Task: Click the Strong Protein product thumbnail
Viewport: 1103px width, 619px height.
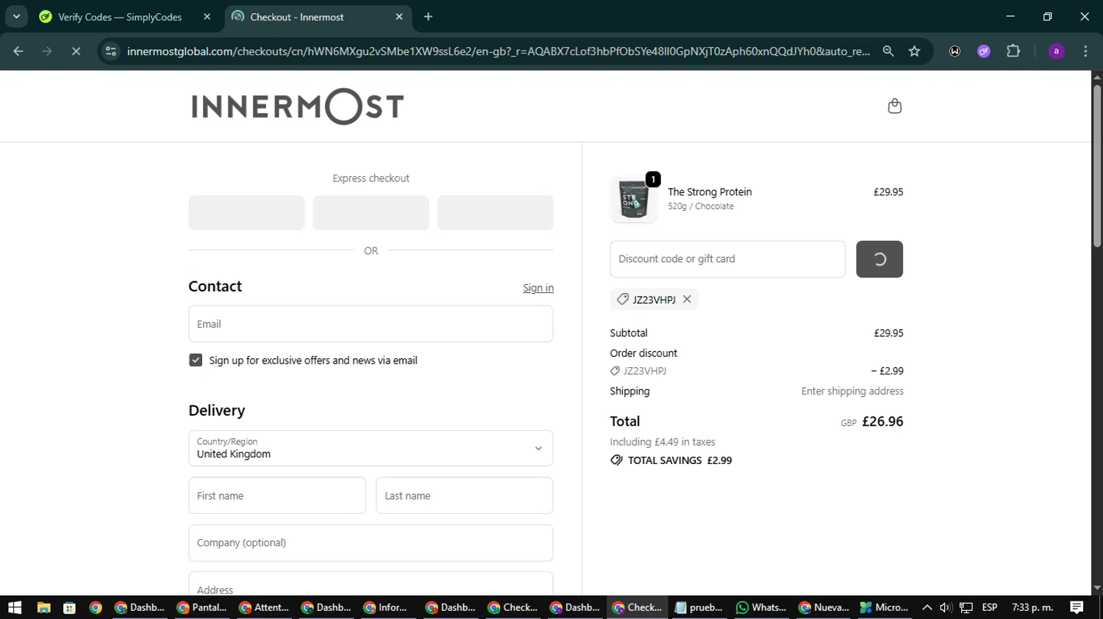Action: pyautogui.click(x=633, y=199)
